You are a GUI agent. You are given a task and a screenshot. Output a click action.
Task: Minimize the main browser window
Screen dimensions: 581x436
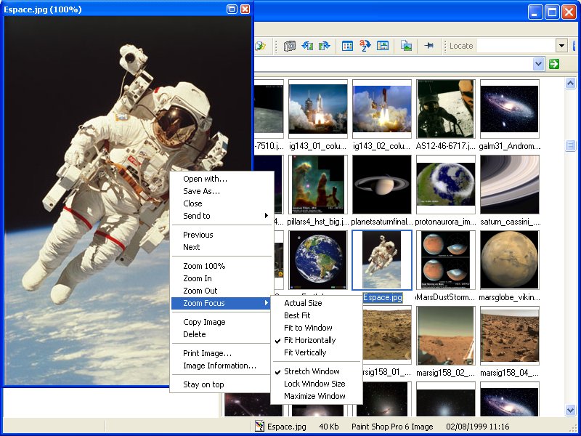pos(535,12)
